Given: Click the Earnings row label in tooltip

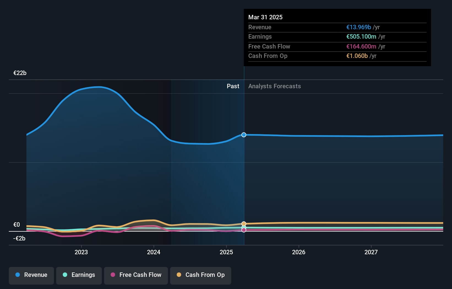Looking at the screenshot, I should click(260, 36).
